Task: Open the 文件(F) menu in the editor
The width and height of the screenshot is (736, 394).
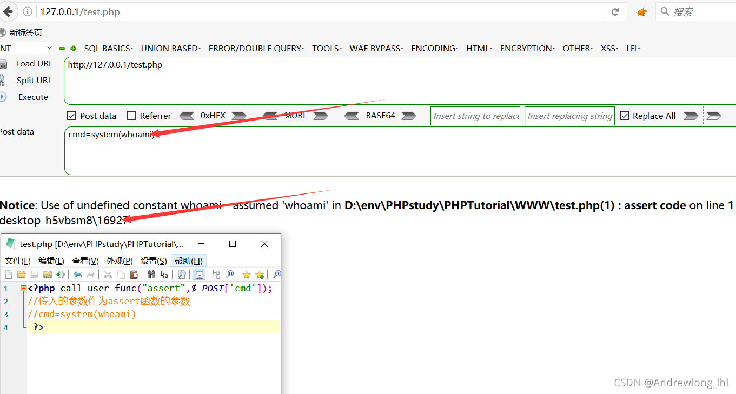Action: click(x=18, y=261)
